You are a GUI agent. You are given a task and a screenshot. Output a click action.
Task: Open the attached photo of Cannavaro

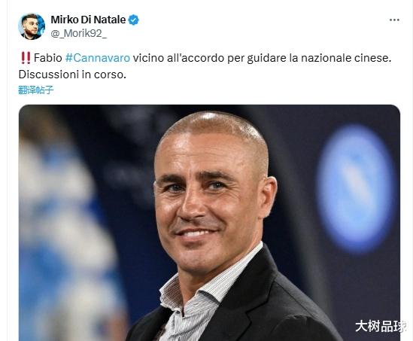[209, 223]
